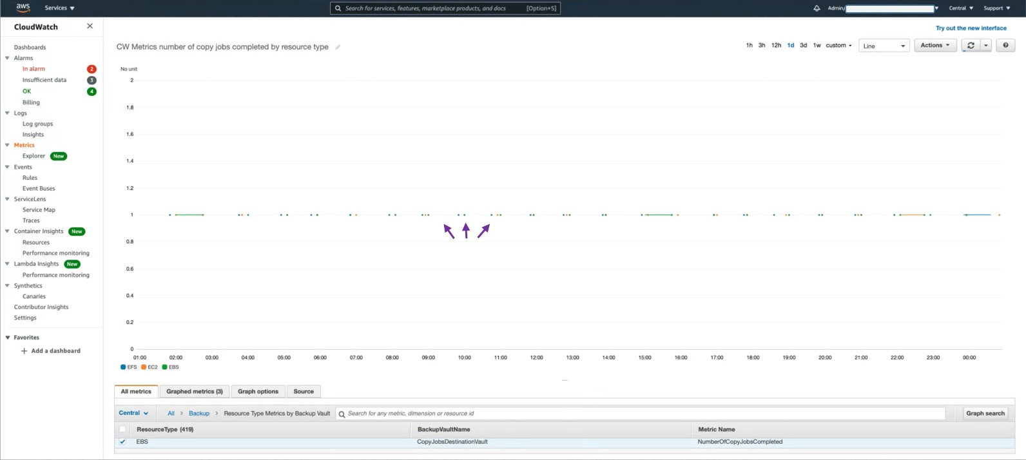Open the Insufficient data count badge

point(92,80)
